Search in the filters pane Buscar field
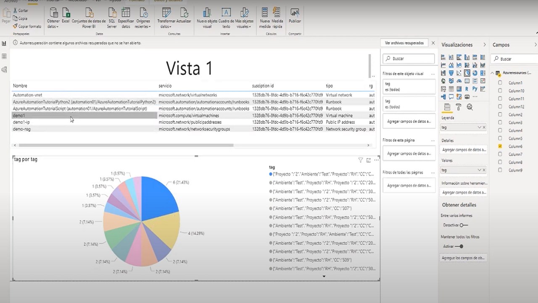The width and height of the screenshot is (538, 303). coord(409,58)
